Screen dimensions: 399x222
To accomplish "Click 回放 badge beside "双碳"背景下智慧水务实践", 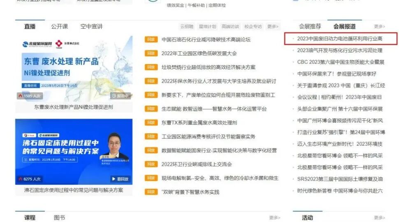I will pyautogui.click(x=151, y=192).
